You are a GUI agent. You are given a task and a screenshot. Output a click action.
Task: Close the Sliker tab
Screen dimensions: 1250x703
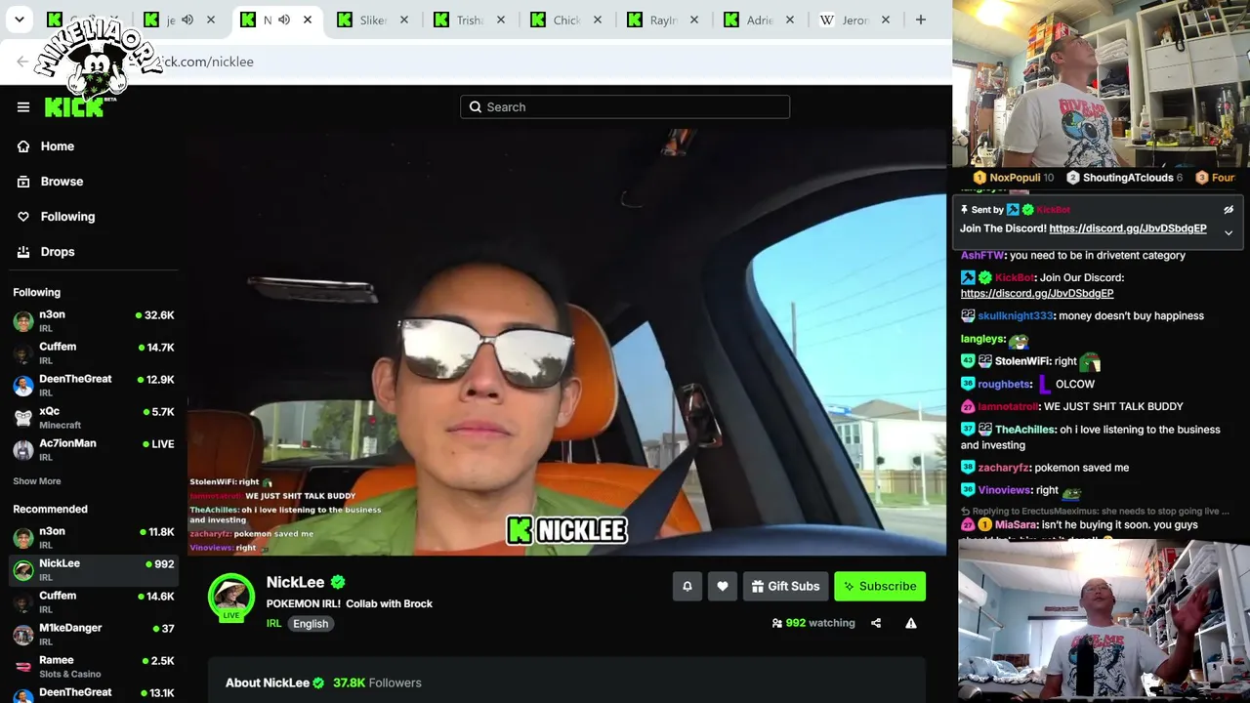pos(404,20)
